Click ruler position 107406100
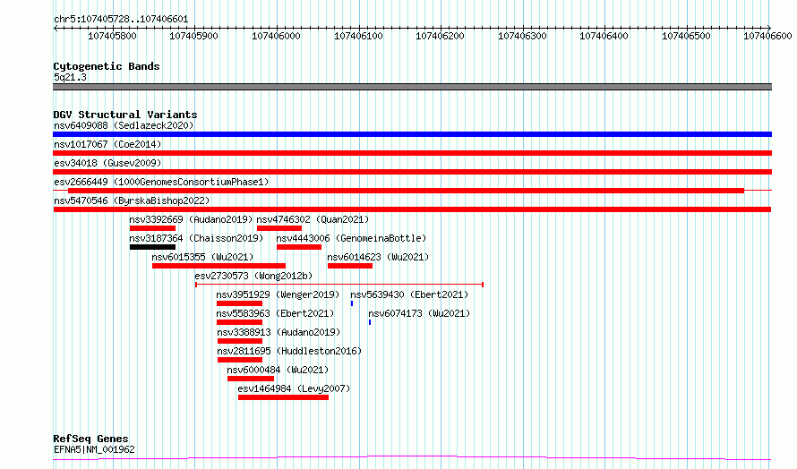The image size is (797, 469). (358, 36)
